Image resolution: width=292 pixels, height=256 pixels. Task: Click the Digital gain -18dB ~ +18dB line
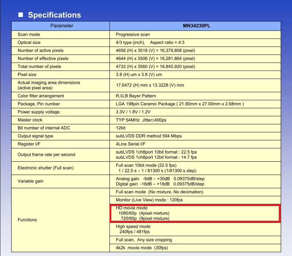160,184
